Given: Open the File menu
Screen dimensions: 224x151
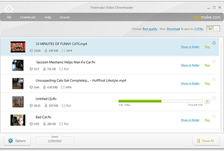Looking at the screenshot, I should pos(9,17).
